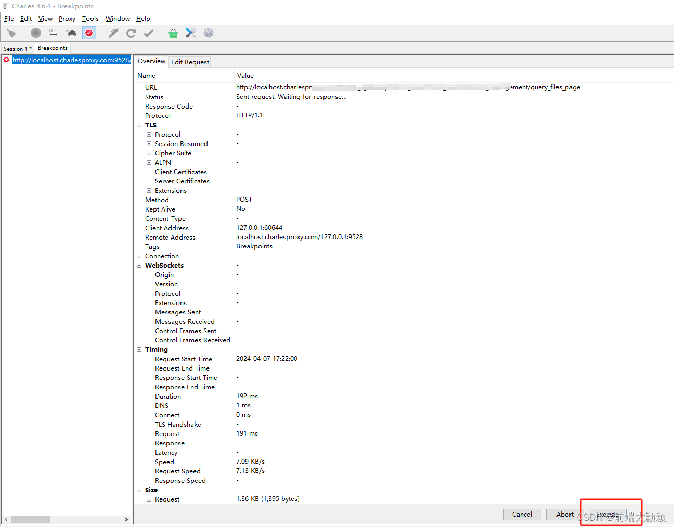
Task: Collapse the Size section
Action: coord(139,490)
